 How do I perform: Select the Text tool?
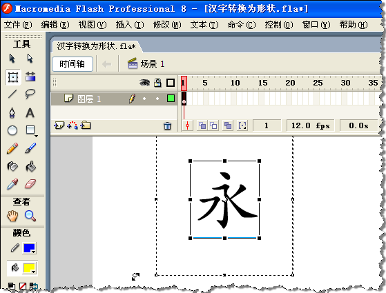coord(30,113)
